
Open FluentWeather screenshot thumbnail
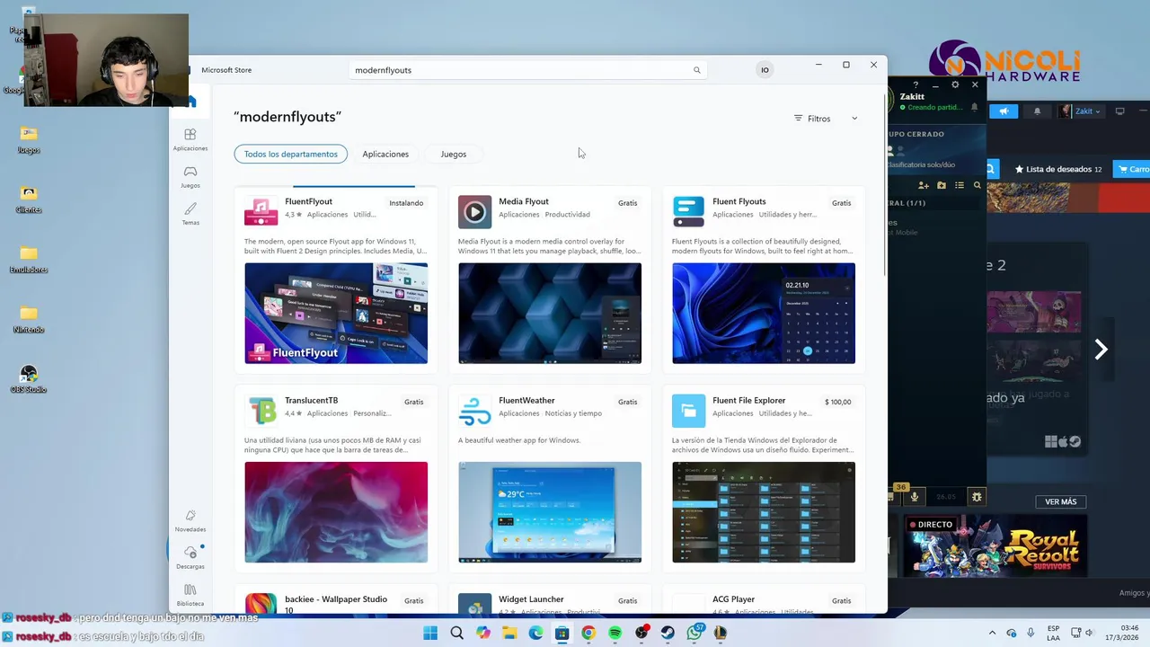(550, 512)
